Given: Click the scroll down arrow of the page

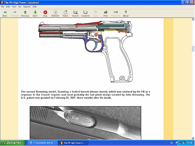Looking at the screenshot, I should [193, 138].
